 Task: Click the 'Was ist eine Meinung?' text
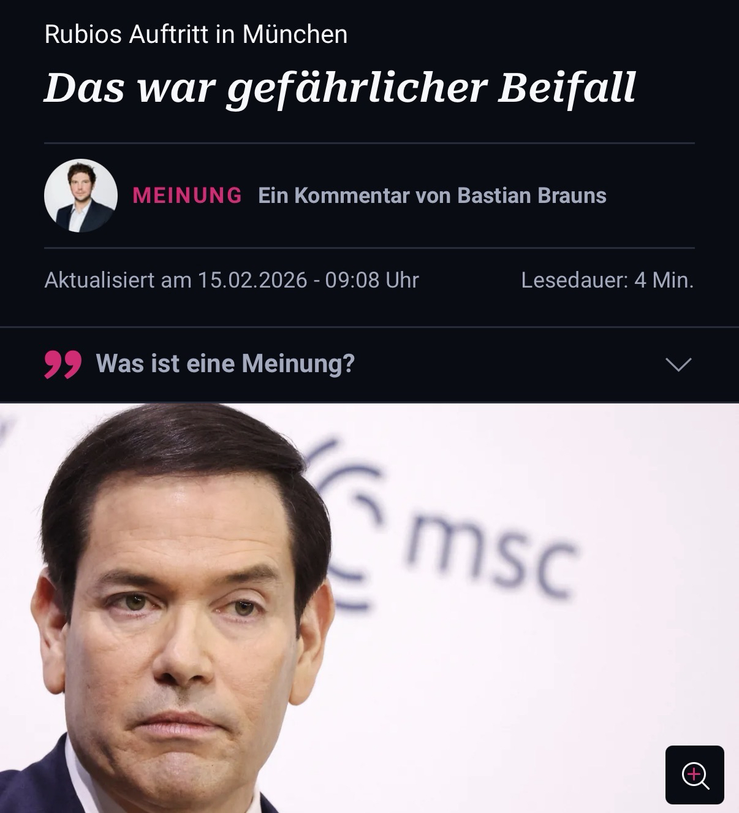click(x=225, y=364)
